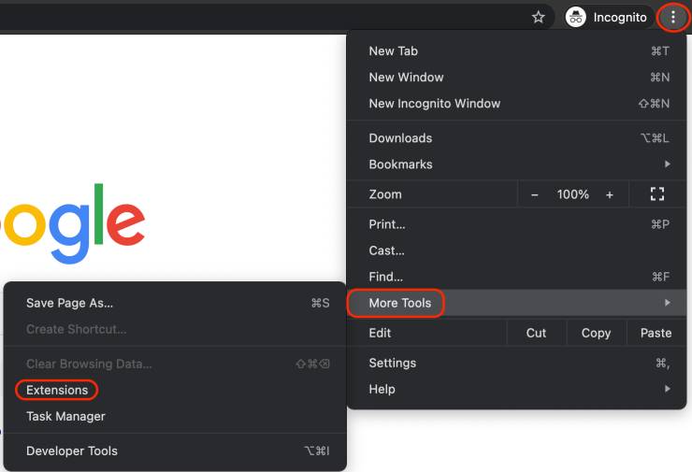Image resolution: width=692 pixels, height=472 pixels.
Task: Open Task Manager from the submenu
Action: pos(65,416)
